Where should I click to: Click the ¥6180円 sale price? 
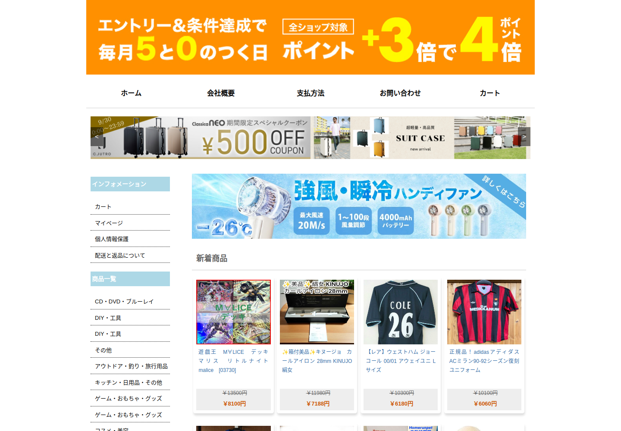(x=401, y=404)
